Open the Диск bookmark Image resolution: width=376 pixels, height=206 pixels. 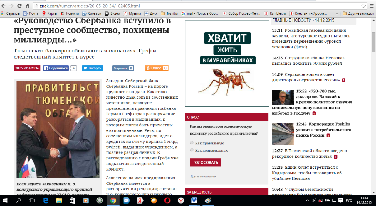151,13
